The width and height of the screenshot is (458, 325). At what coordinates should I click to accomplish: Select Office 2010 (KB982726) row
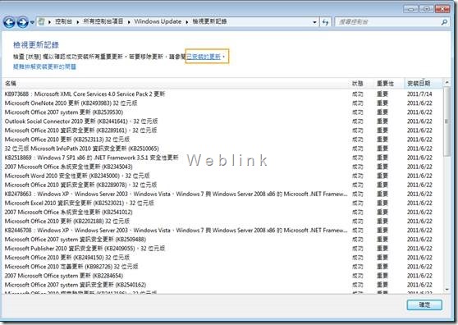click(x=222, y=267)
